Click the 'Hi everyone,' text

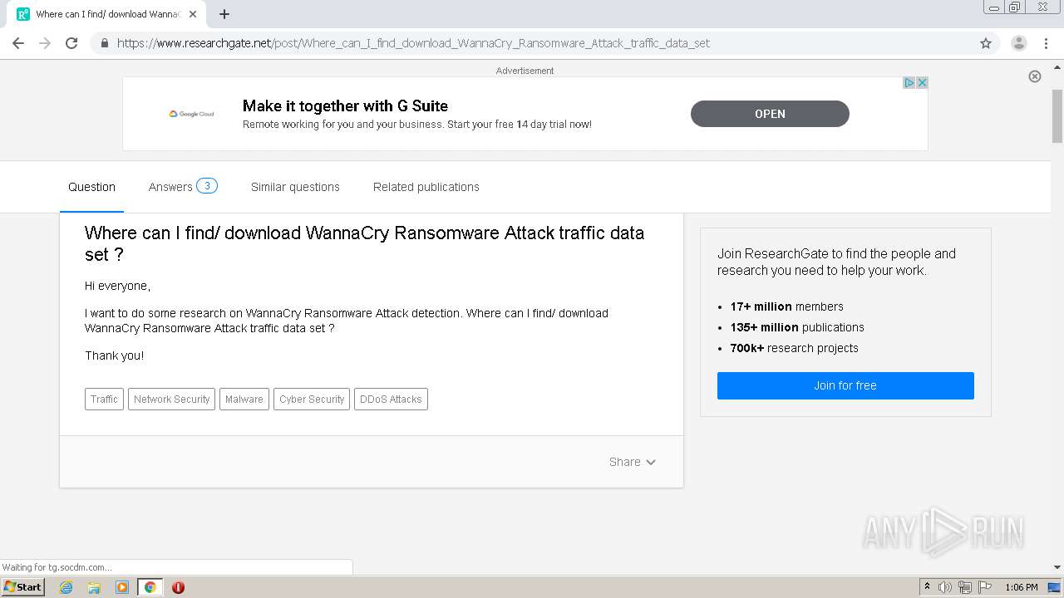click(x=117, y=286)
